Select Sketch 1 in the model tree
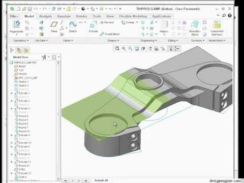This screenshot has width=244, height=183. tap(22, 82)
